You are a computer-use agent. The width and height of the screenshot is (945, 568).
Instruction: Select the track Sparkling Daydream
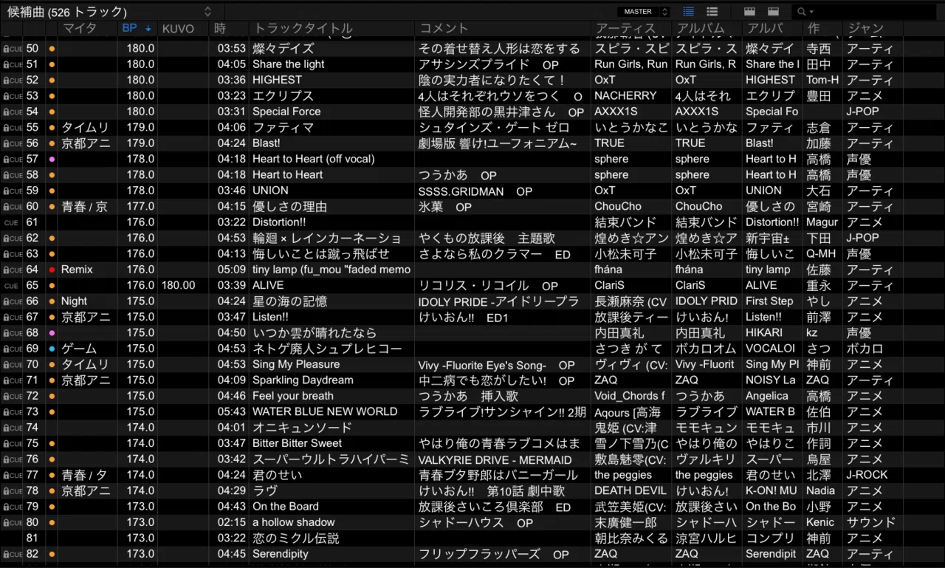(x=303, y=380)
